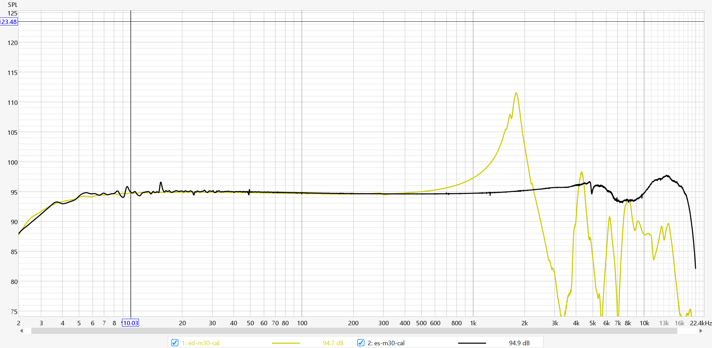Uncheck the ed-m30-cal trace checkbox
The height and width of the screenshot is (348, 712).
pos(175,343)
